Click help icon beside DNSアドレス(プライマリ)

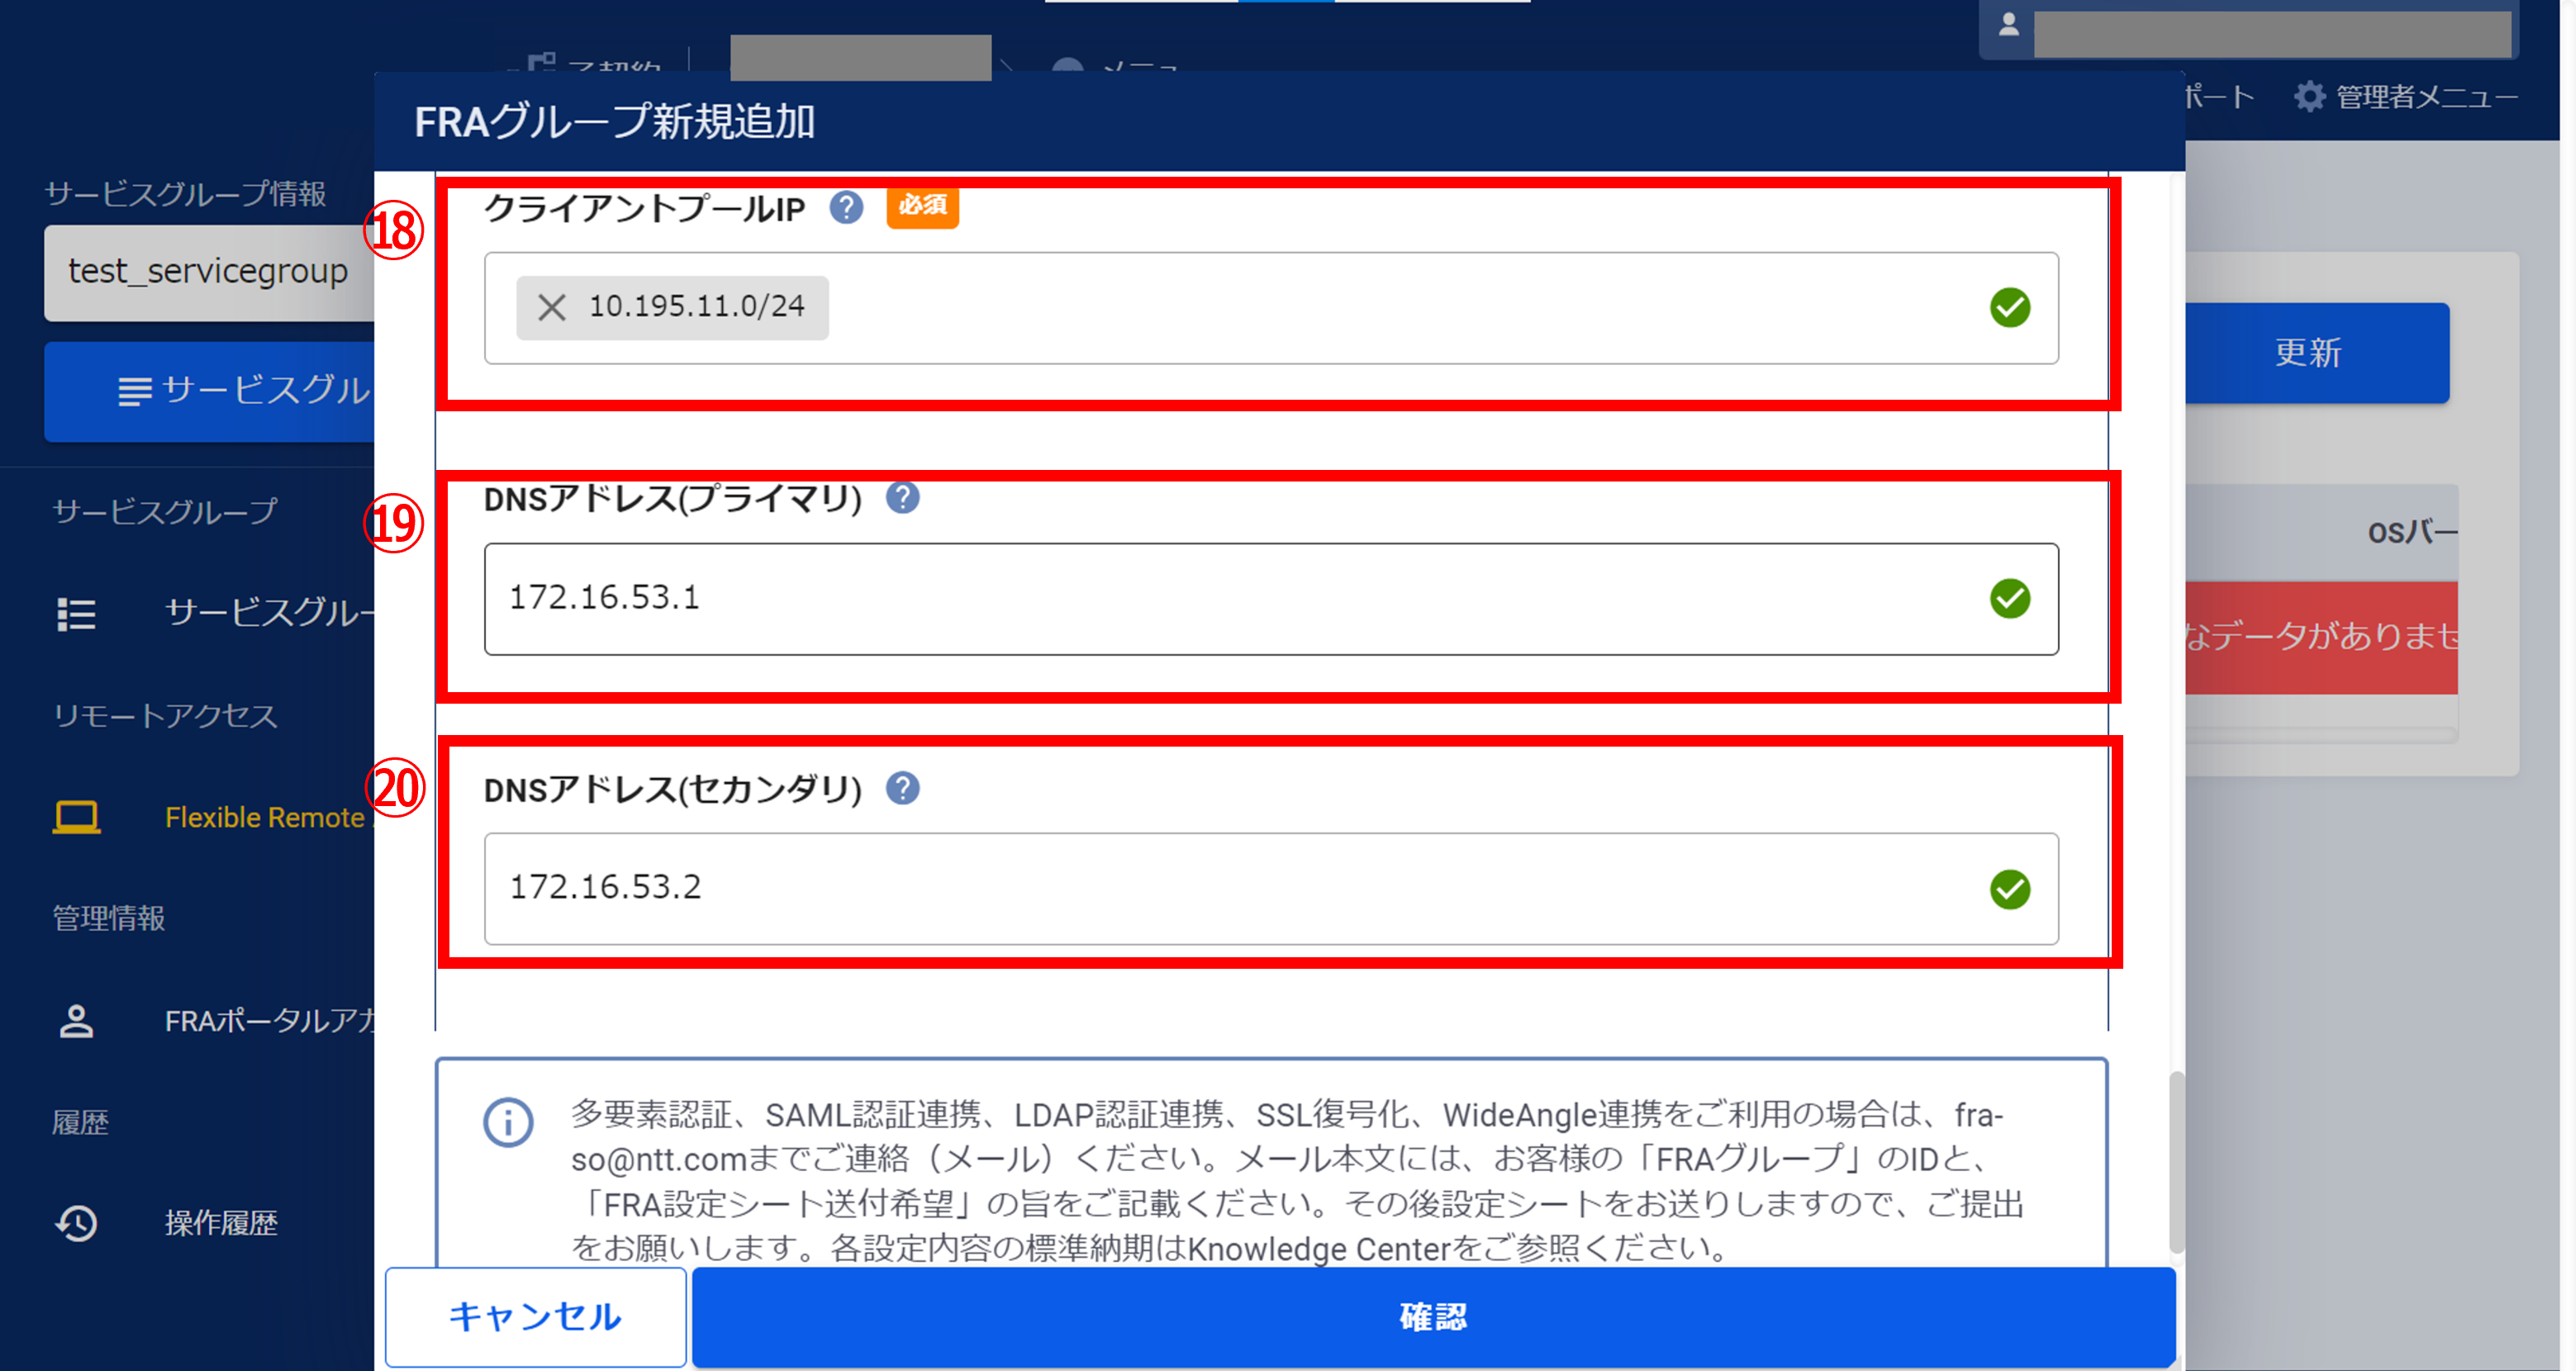click(902, 497)
